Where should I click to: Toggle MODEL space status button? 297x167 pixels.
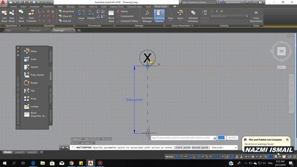(169, 157)
